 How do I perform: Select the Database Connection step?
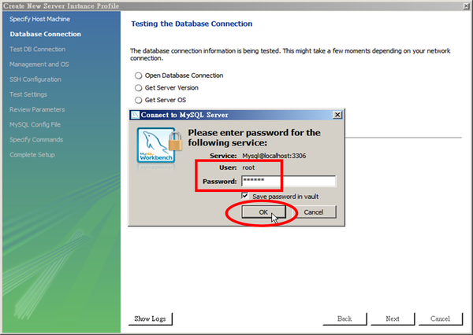tap(45, 34)
